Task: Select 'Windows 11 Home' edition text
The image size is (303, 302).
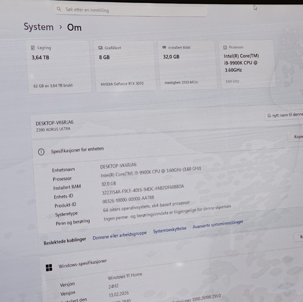Action: tap(125, 276)
